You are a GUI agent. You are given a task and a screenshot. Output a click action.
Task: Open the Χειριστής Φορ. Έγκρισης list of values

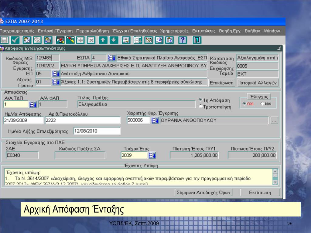tap(155, 120)
